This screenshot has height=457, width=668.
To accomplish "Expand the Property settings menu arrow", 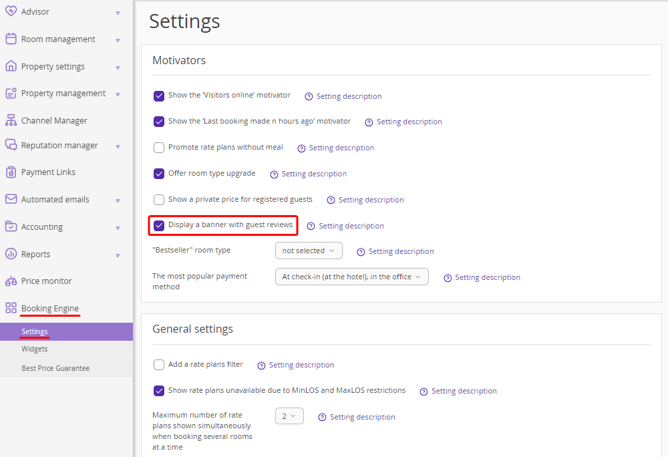I will point(118,67).
